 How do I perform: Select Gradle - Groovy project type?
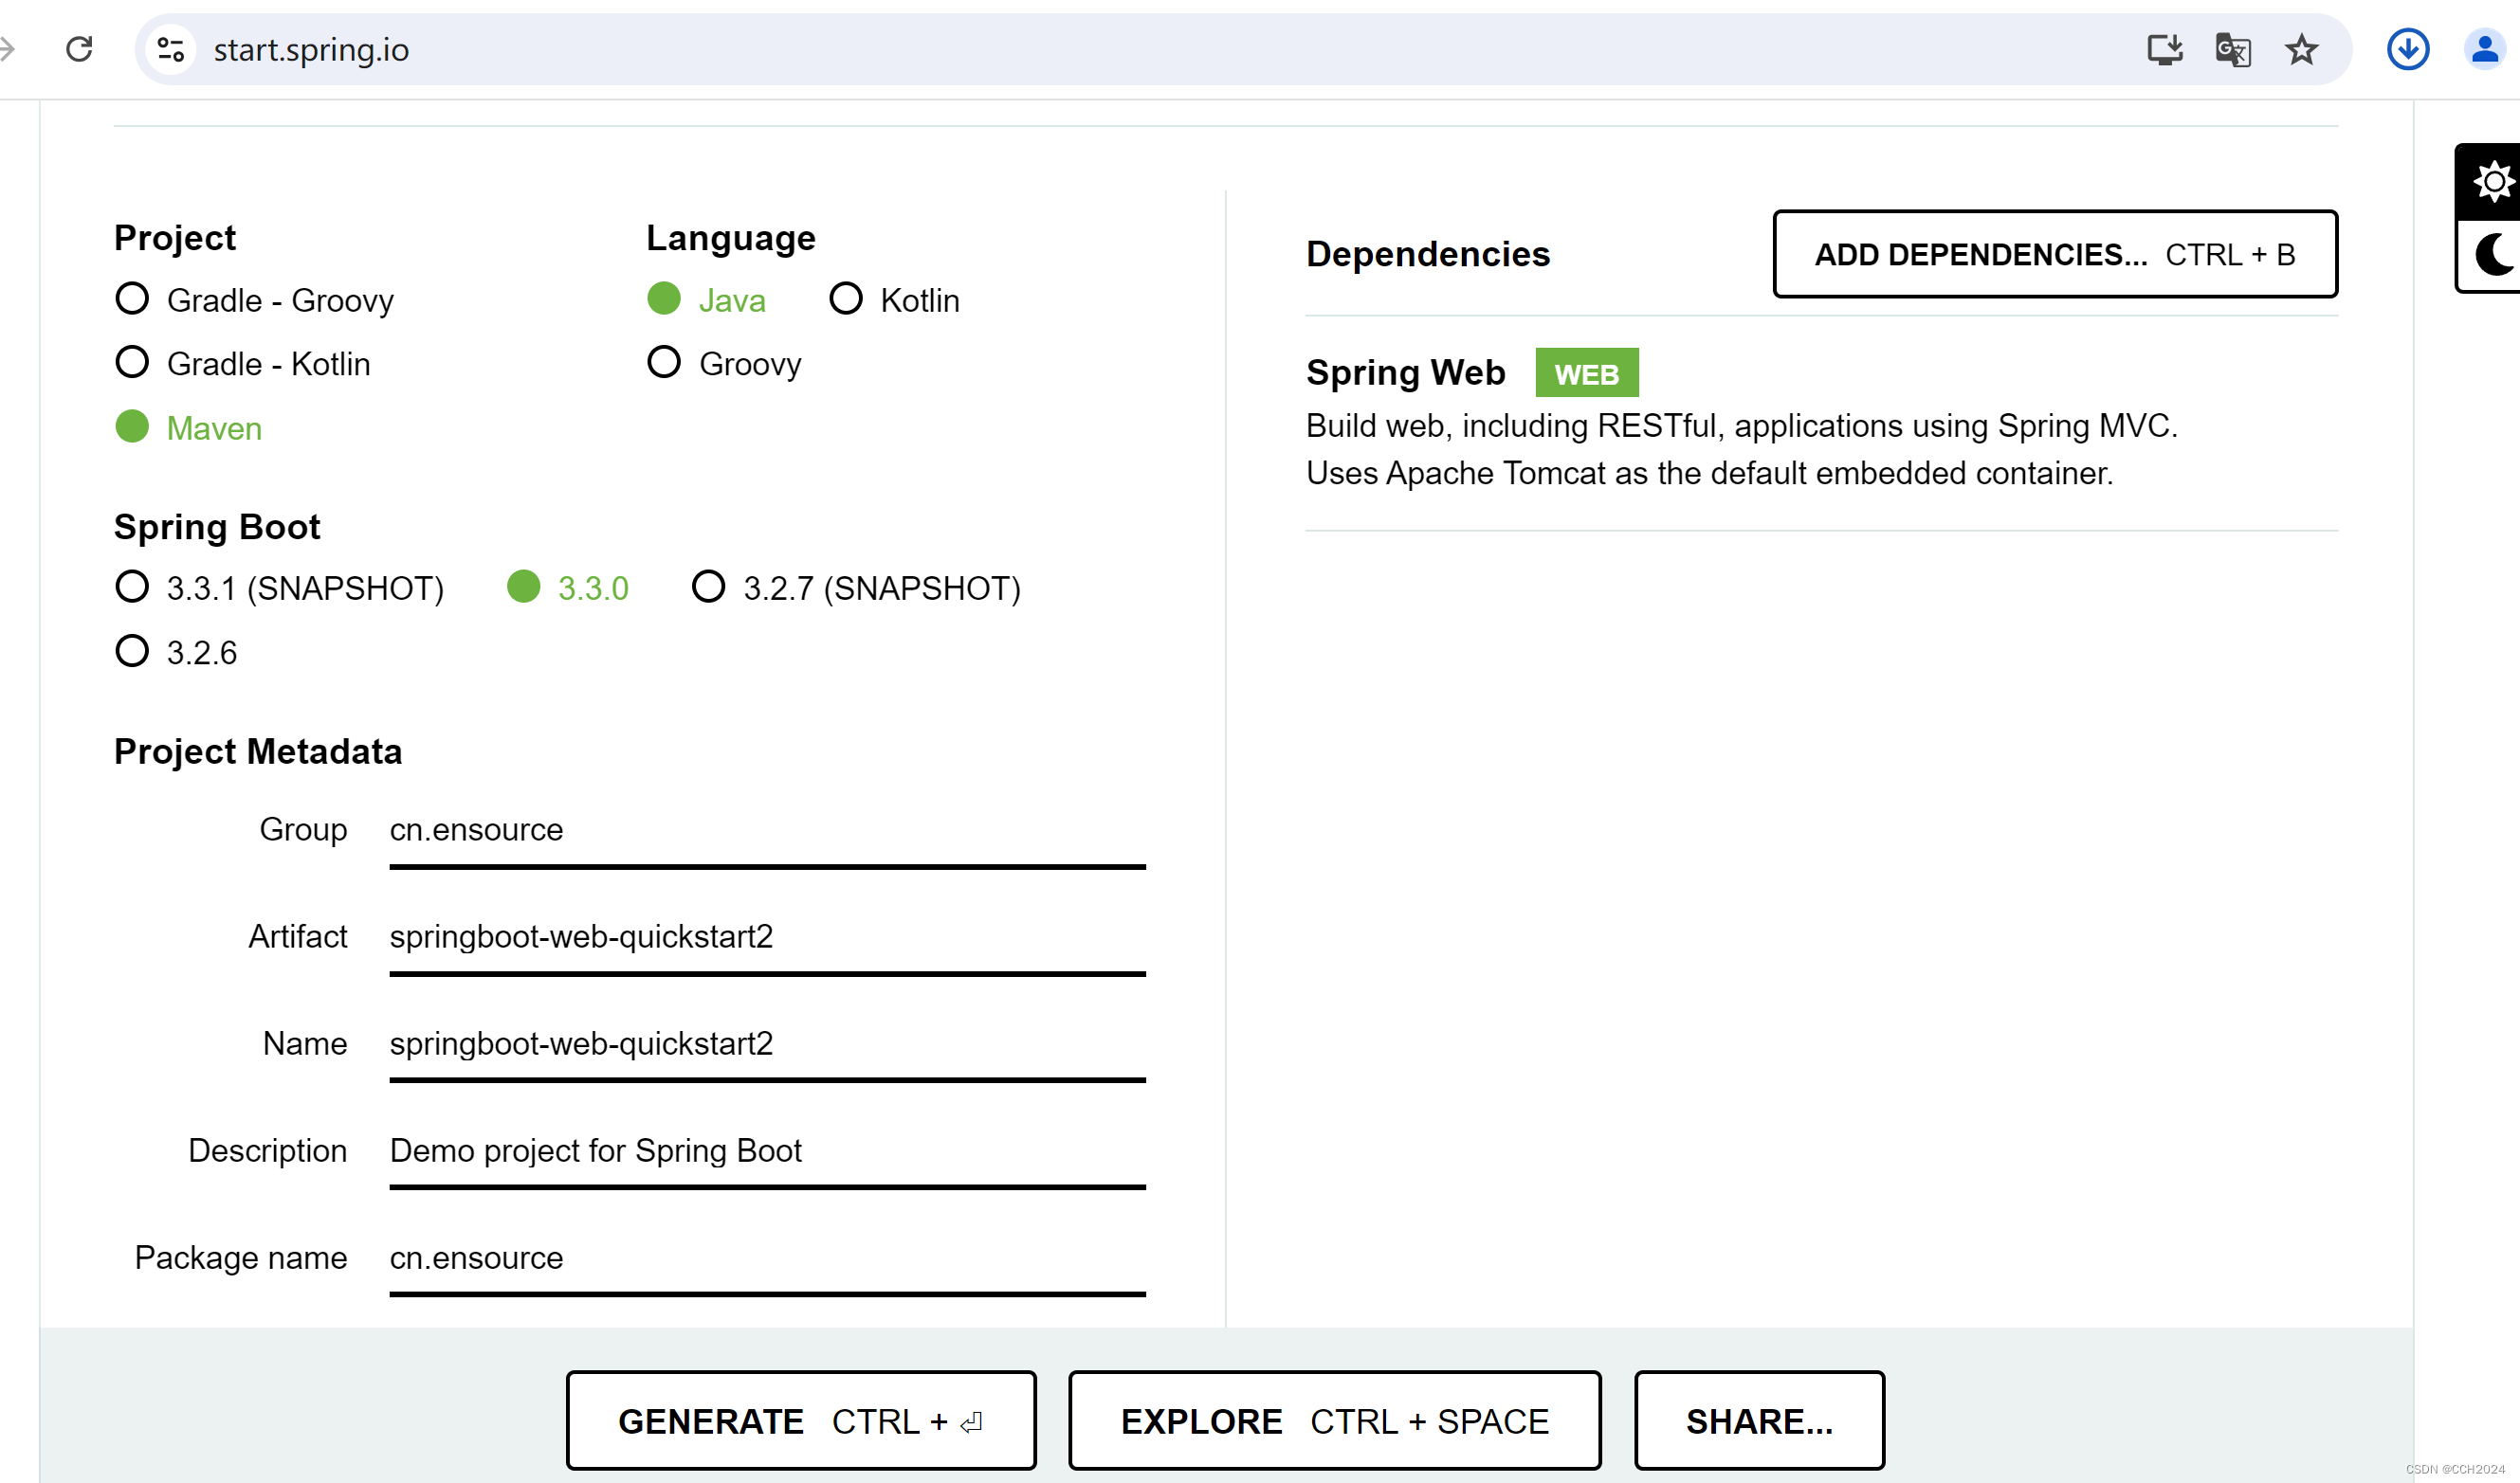[x=132, y=298]
